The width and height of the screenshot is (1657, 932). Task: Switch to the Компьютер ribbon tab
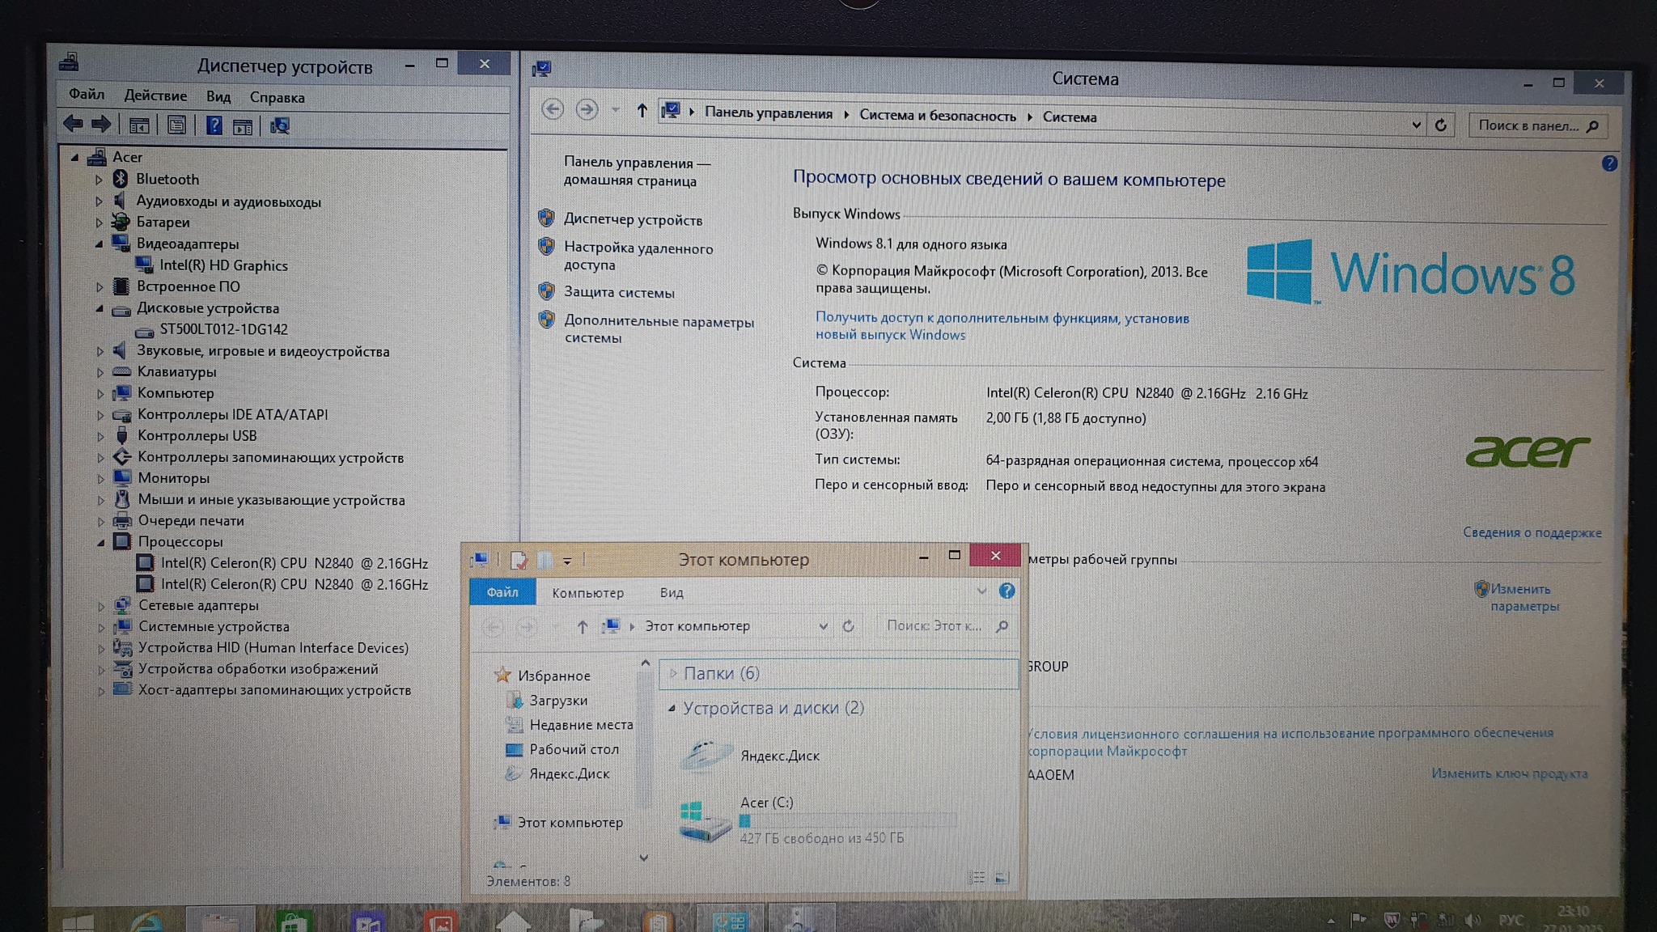coord(587,593)
